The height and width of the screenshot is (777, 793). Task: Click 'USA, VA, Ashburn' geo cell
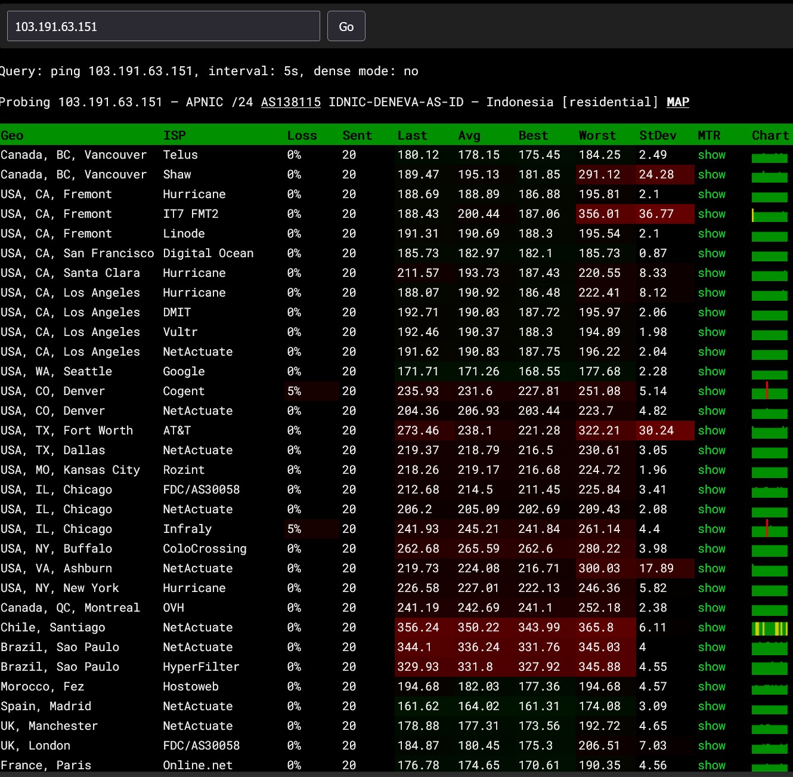[57, 568]
